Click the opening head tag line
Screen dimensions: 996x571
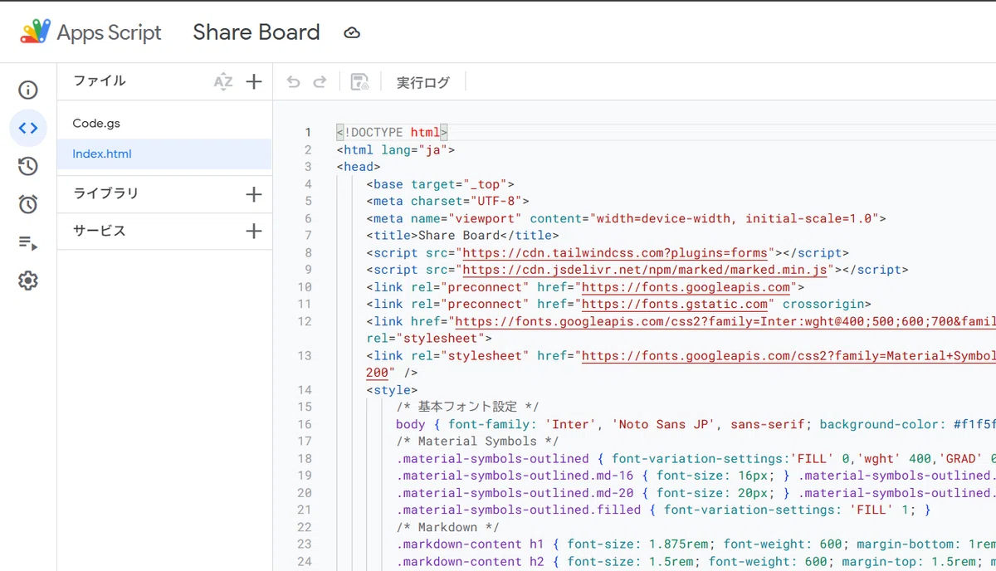click(x=359, y=167)
